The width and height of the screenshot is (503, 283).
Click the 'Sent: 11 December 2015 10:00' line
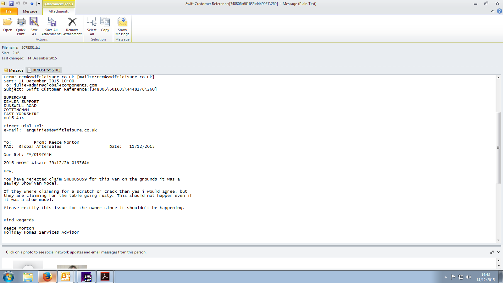pos(39,81)
